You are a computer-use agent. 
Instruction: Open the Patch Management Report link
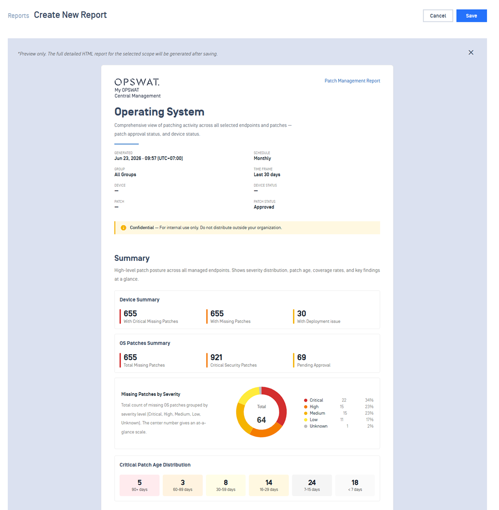[x=352, y=81]
